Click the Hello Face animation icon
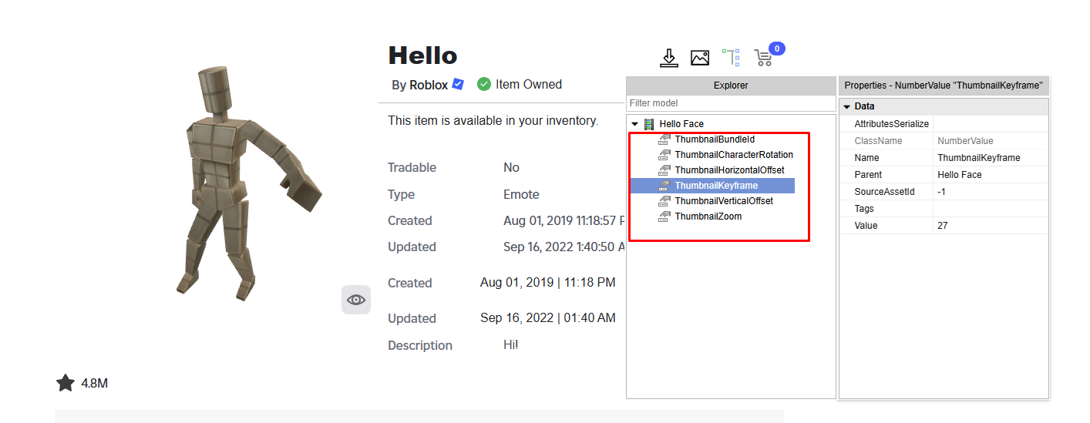Screen dimensions: 1090x423 click(x=649, y=124)
